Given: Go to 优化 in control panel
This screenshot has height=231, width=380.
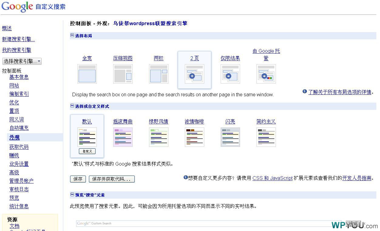Looking at the screenshot, I should [14, 102].
